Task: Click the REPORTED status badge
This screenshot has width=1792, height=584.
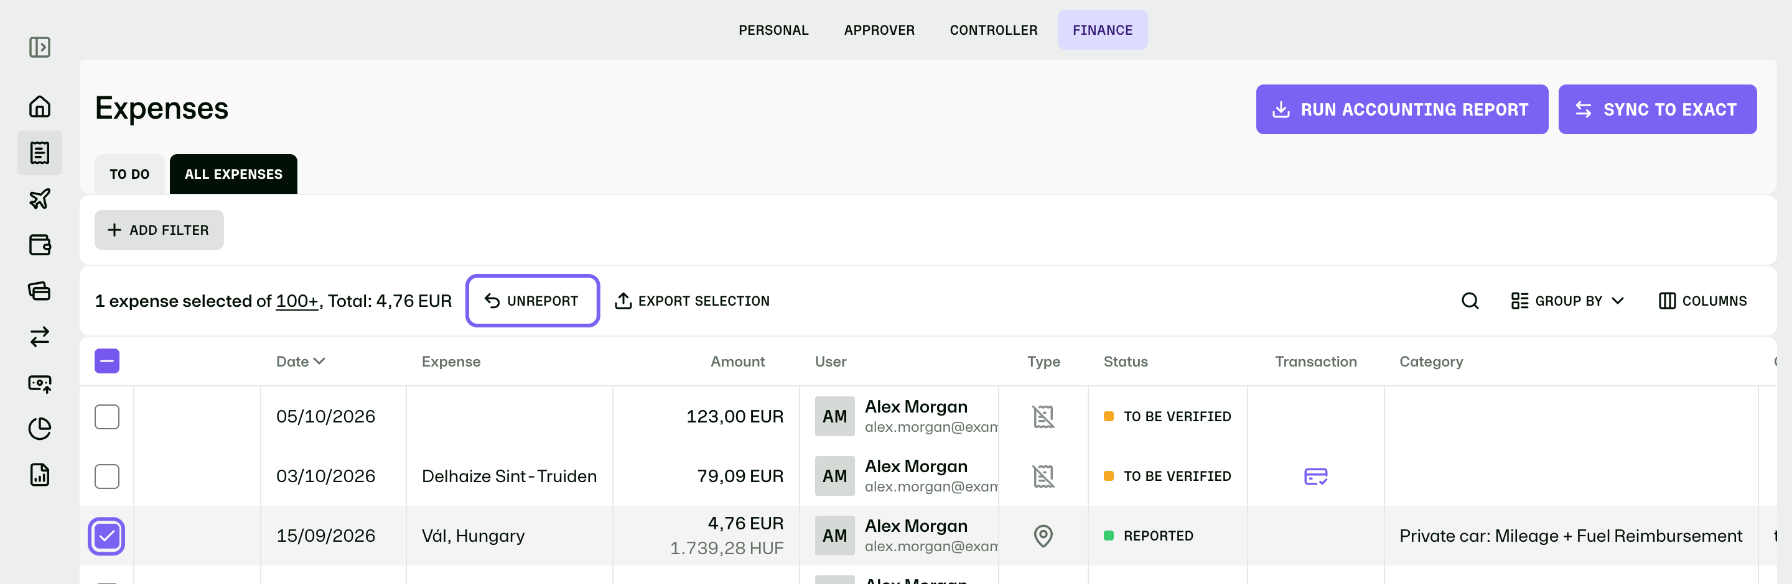Action: point(1149,536)
